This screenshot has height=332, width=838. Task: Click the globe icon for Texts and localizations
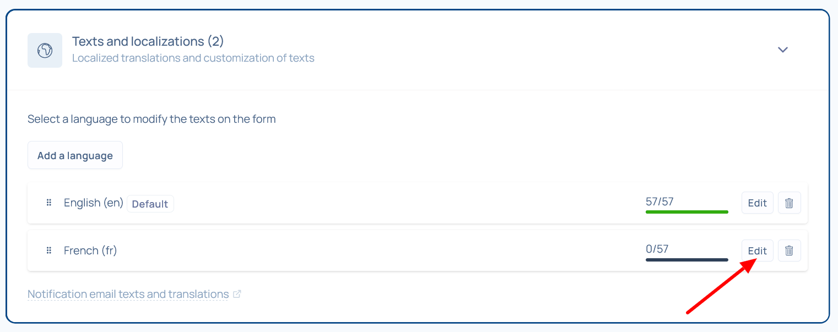[x=45, y=50]
